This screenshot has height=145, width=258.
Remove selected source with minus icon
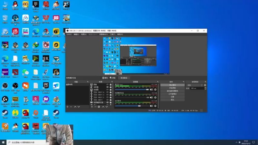[x=95, y=107]
